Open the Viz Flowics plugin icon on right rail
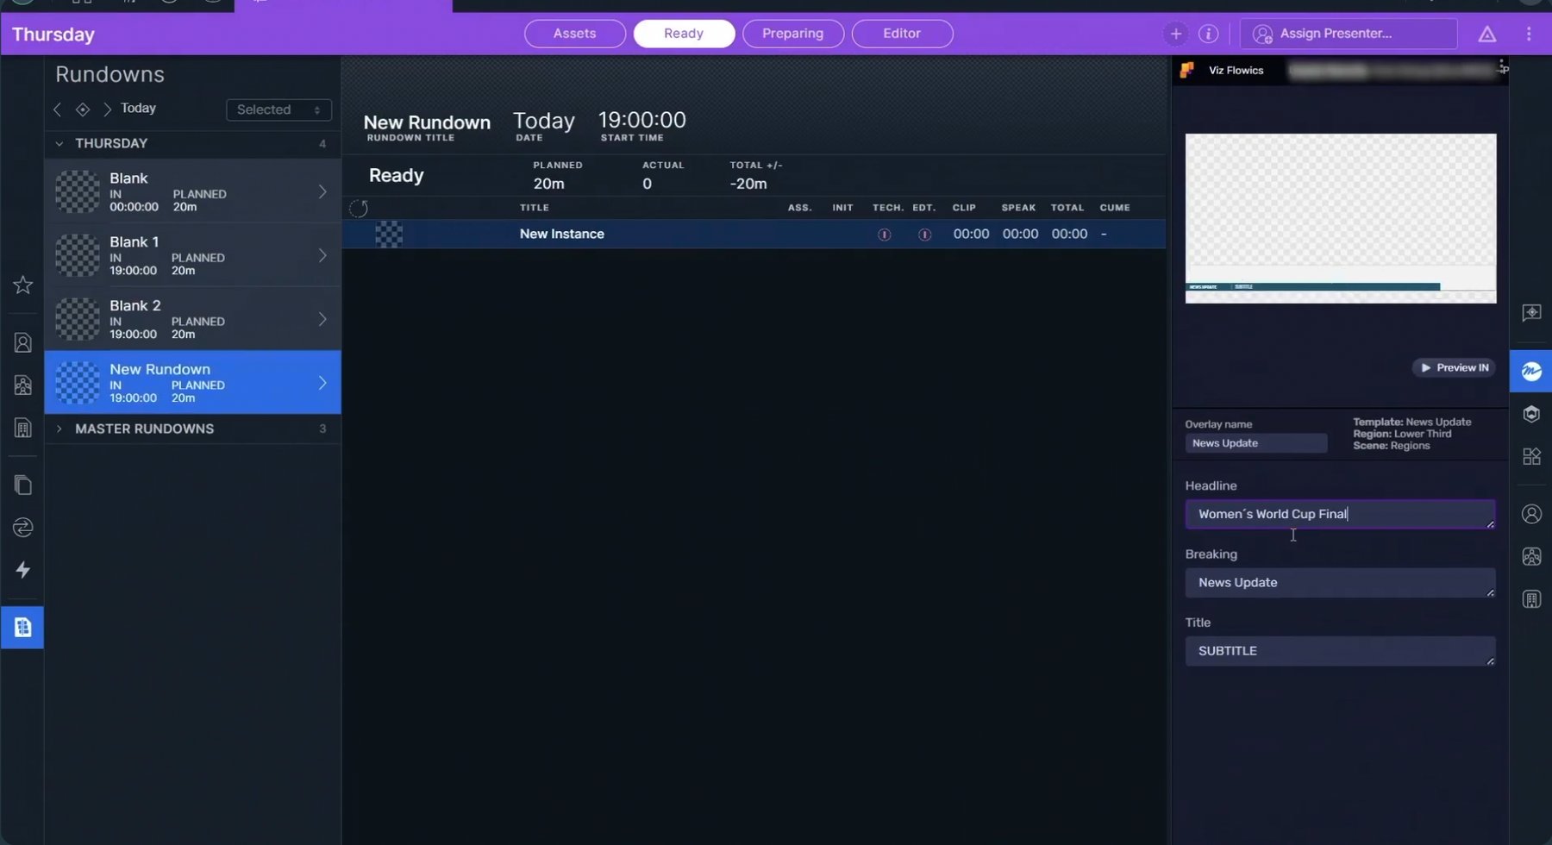The image size is (1552, 845). [x=1531, y=372]
